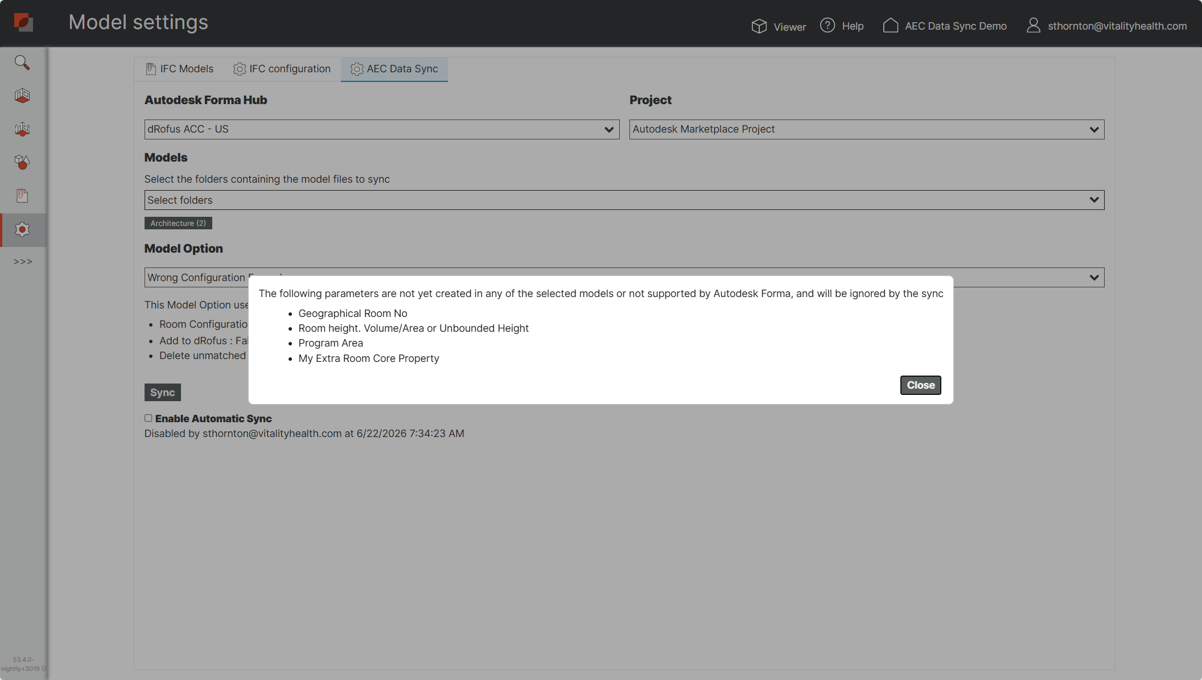Open the sidebar cube with red marker icon

(x=22, y=163)
